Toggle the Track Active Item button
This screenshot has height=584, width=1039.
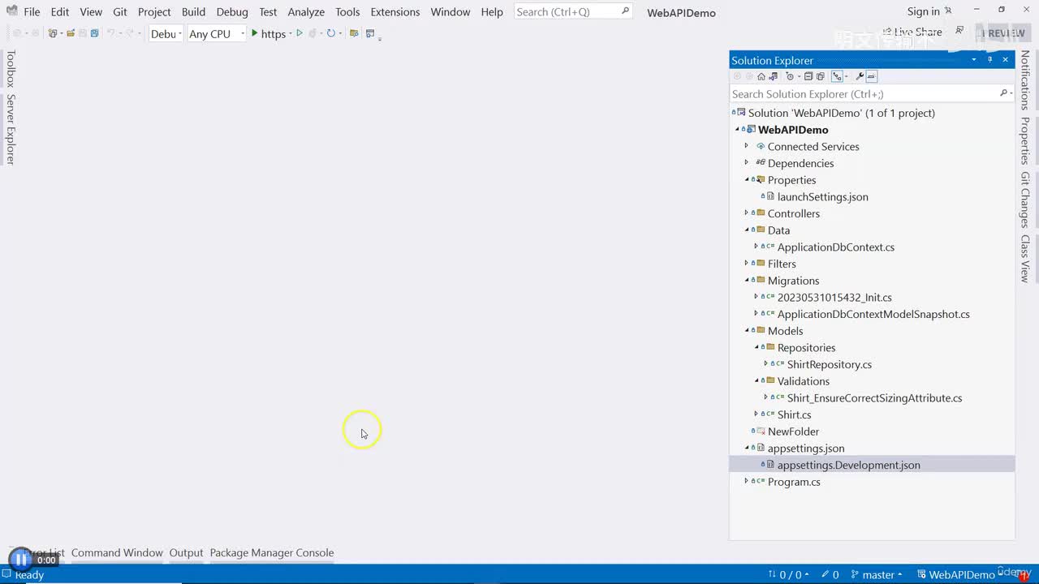click(838, 76)
